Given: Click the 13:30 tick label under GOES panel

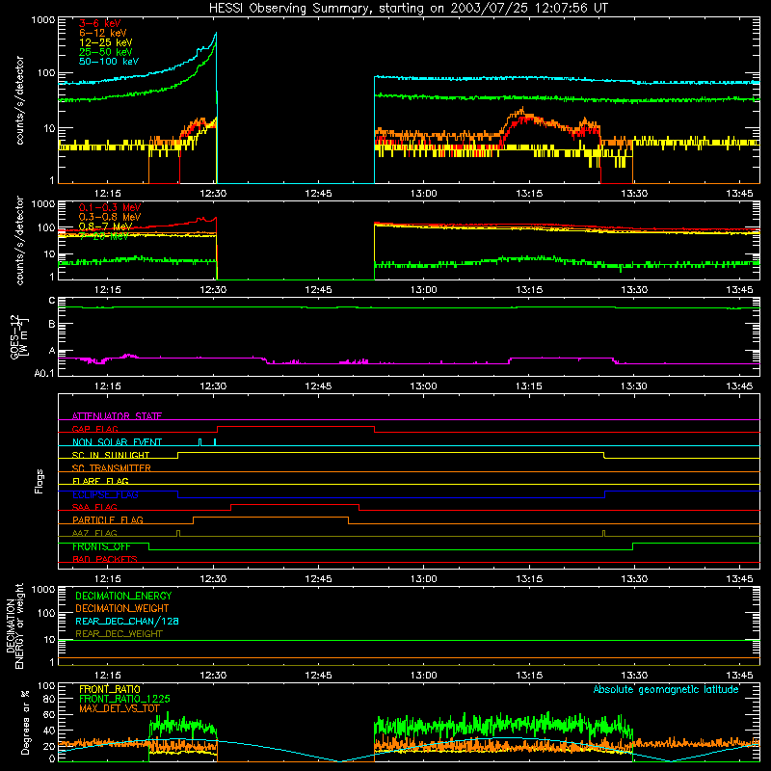Looking at the screenshot, I should click(634, 386).
